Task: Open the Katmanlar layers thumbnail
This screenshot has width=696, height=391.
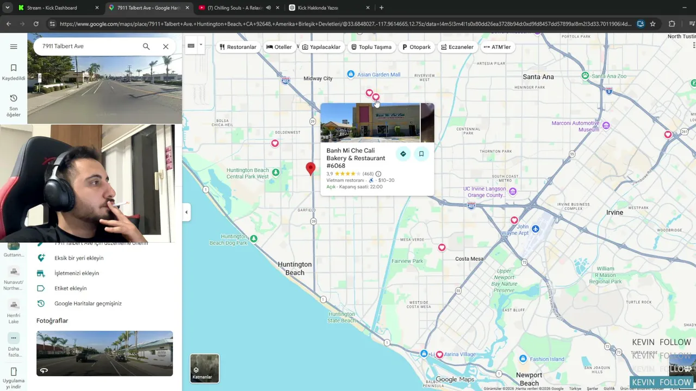Action: (x=204, y=368)
